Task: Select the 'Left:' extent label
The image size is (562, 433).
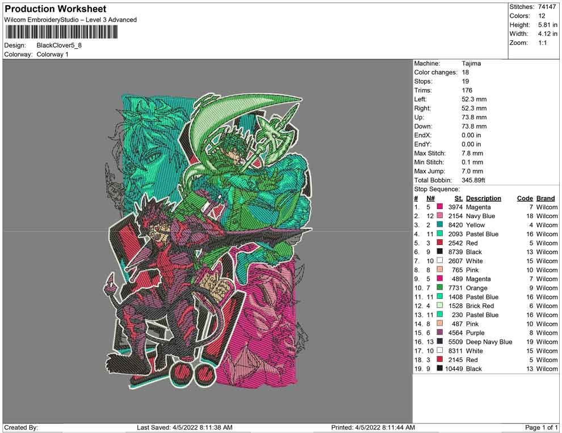Action: [420, 99]
